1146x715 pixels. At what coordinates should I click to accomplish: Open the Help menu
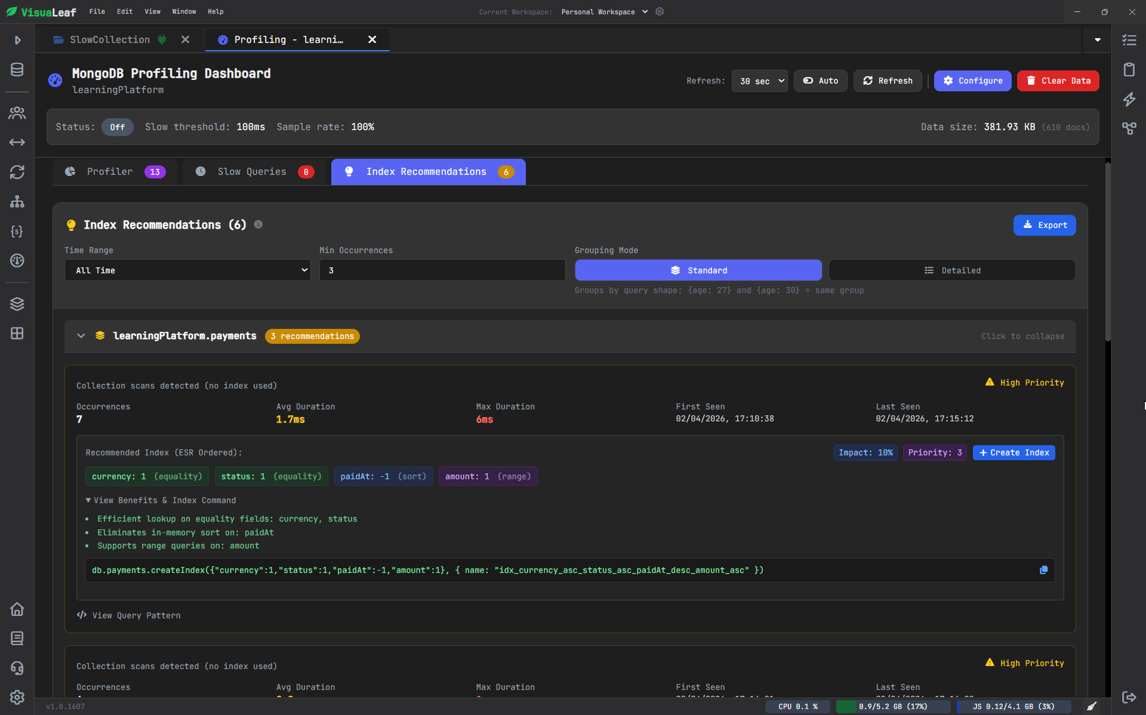pos(215,11)
